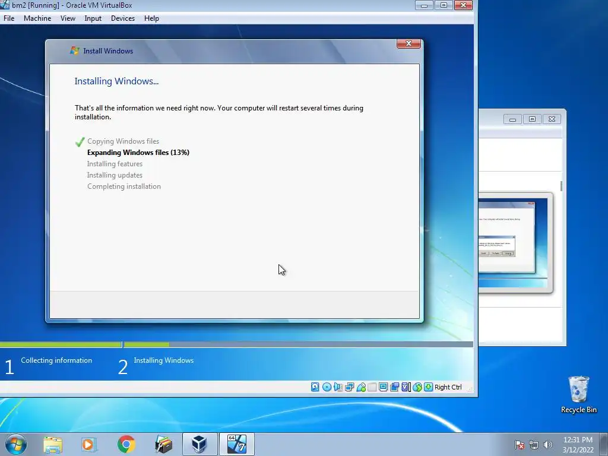Viewport: 608px width, 456px height.
Task: Click the CPU virtualization 'V' indicator
Action: click(x=406, y=387)
